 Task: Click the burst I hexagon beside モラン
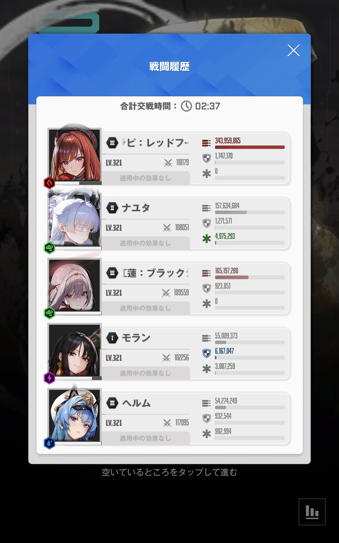pos(112,338)
